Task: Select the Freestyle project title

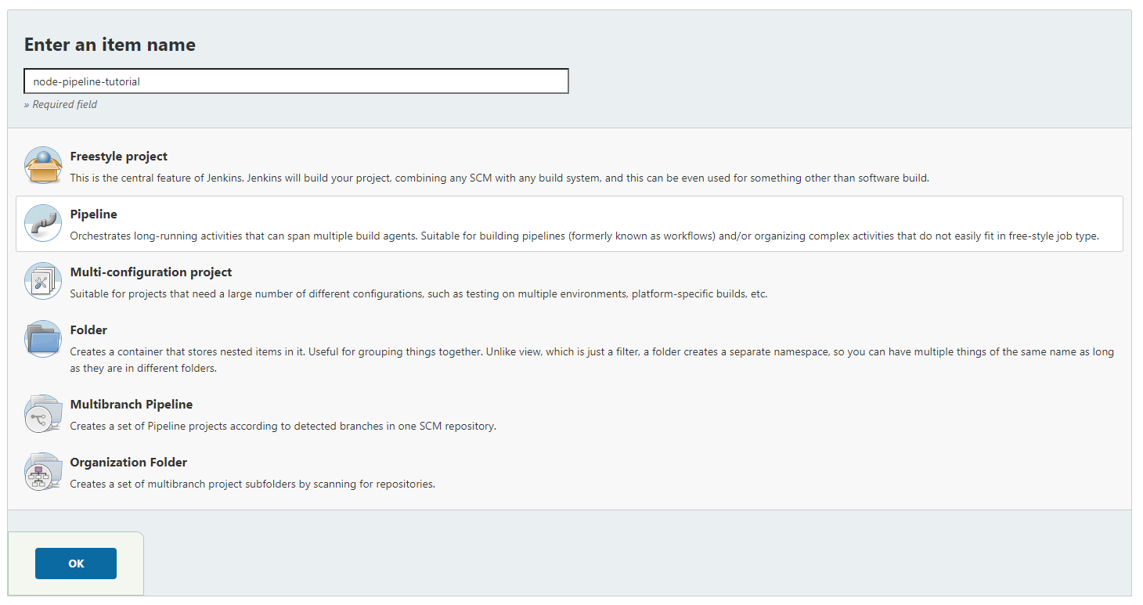Action: coord(118,157)
